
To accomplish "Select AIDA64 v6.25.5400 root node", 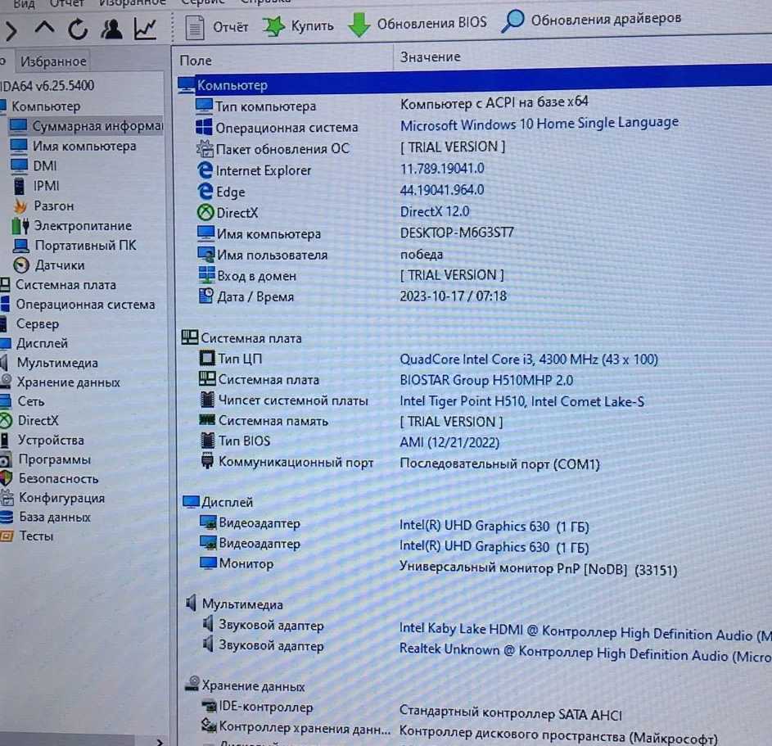I will (47, 86).
